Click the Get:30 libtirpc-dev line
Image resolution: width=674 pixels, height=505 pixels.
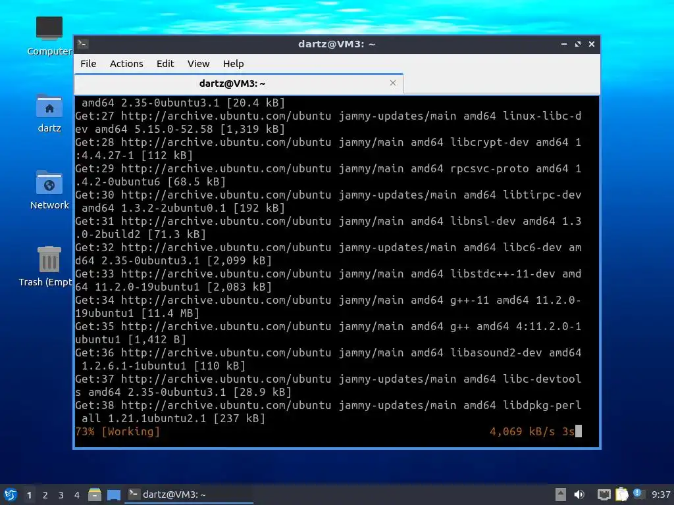(328, 201)
